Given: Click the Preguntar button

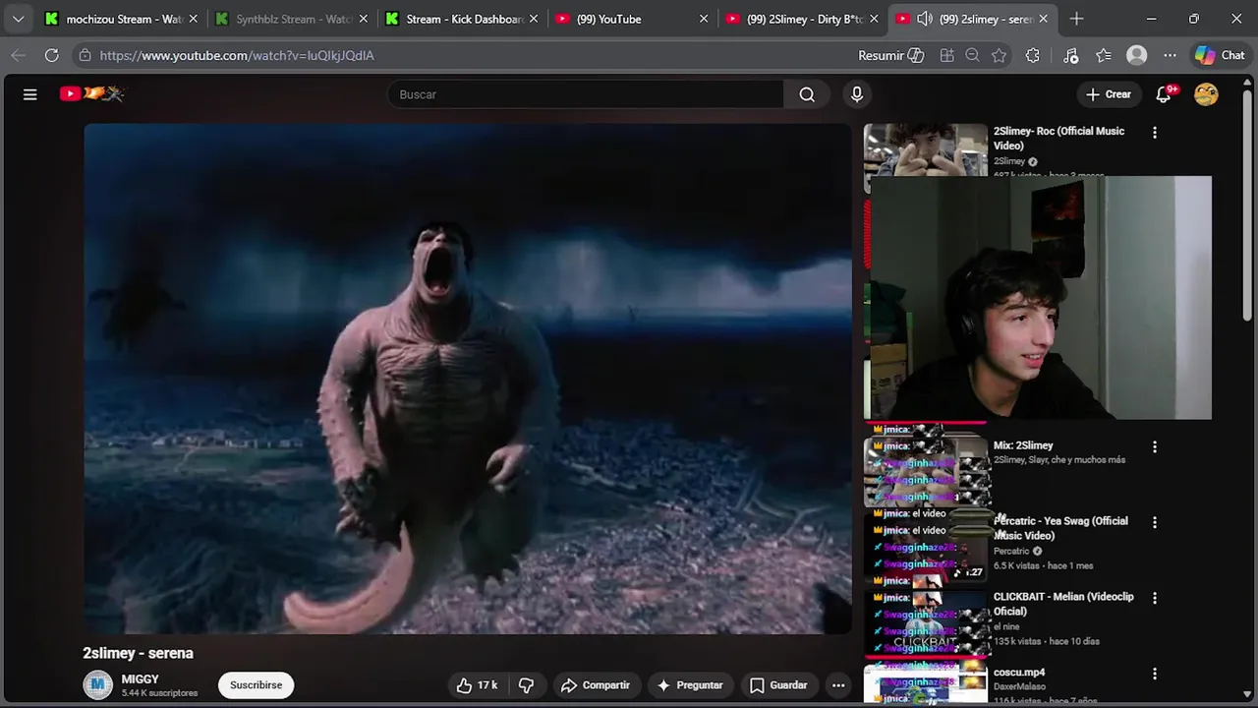Looking at the screenshot, I should [690, 685].
